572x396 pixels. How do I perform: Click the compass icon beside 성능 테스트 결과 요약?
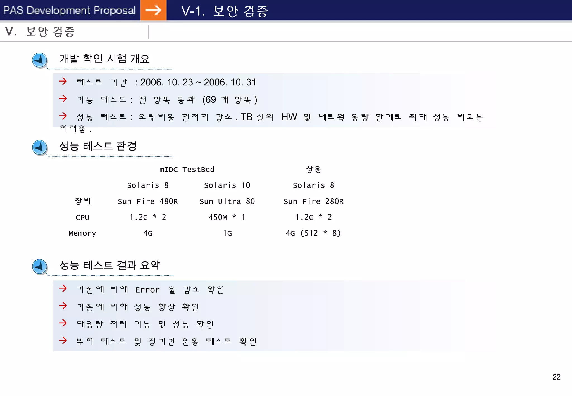tap(40, 267)
